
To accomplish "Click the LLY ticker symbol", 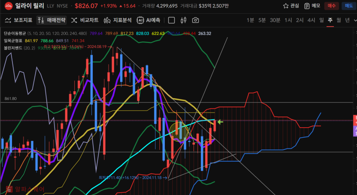I will point(50,6).
